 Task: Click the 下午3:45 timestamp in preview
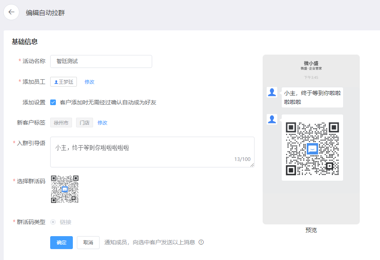[x=311, y=78]
